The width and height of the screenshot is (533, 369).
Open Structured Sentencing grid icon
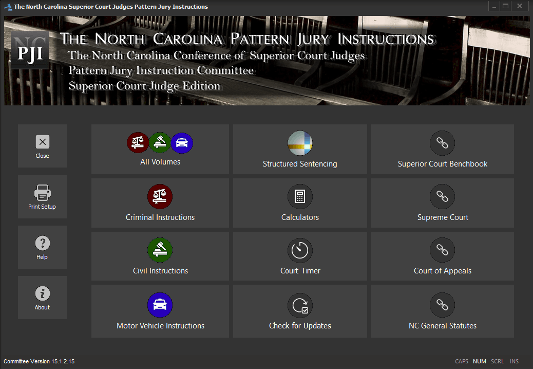[300, 143]
